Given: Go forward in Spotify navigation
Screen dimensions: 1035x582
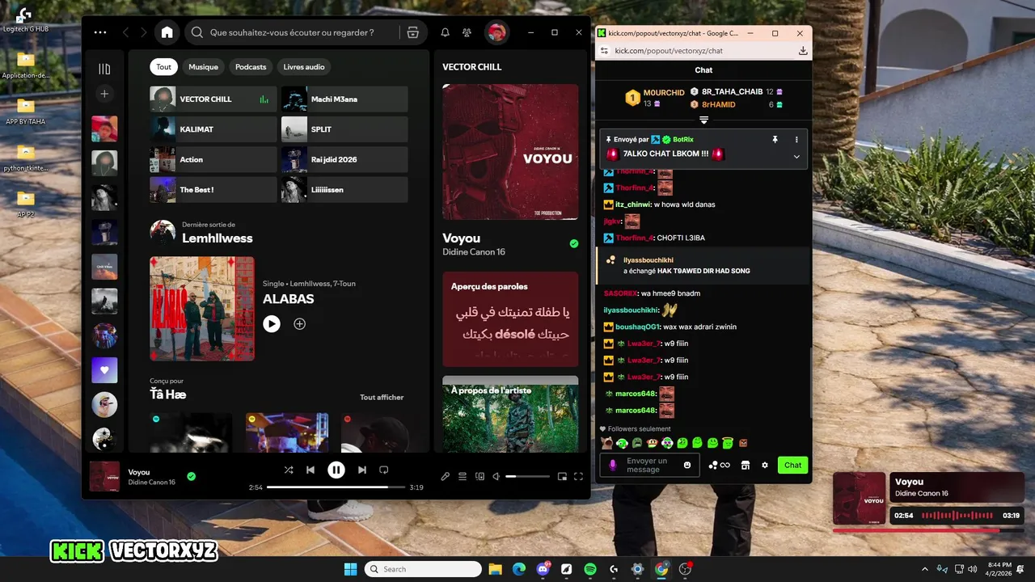Looking at the screenshot, I should pyautogui.click(x=144, y=32).
